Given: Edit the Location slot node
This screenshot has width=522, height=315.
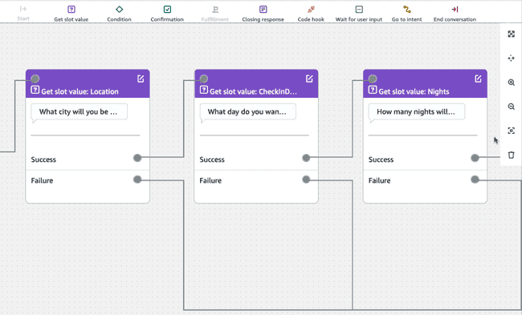Looking at the screenshot, I should click(x=141, y=79).
